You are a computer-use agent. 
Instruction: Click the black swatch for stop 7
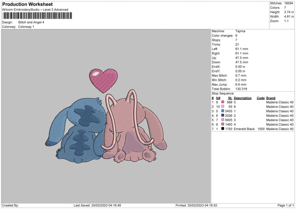tap(222, 129)
